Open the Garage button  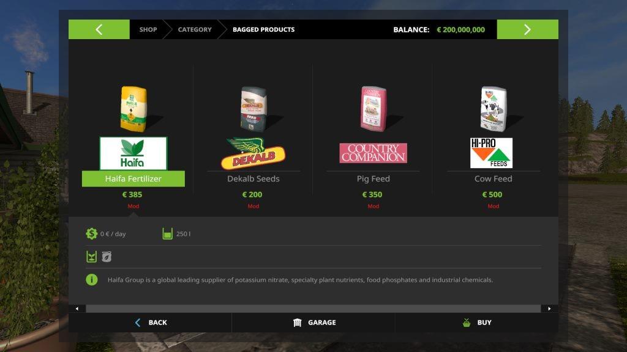pyautogui.click(x=313, y=323)
